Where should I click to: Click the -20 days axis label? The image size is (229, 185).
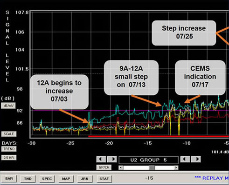109,143
